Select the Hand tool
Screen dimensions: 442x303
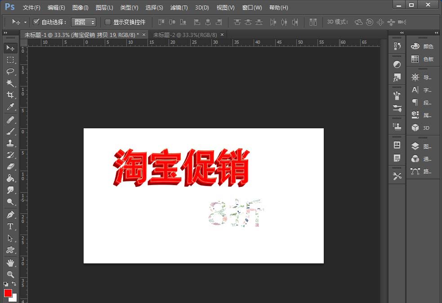pos(10,263)
